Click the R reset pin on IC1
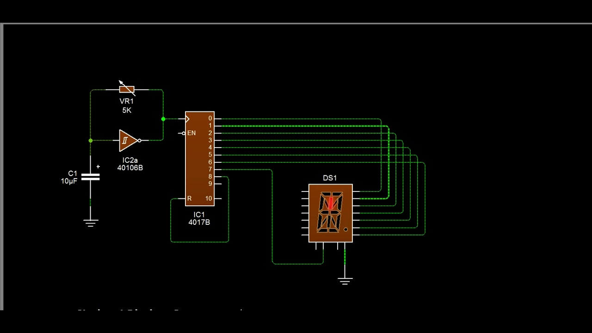 pyautogui.click(x=189, y=198)
